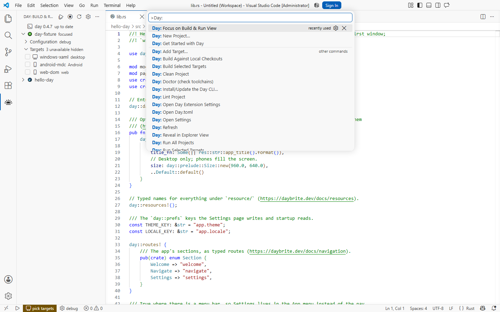Open the Run menu
Viewport: 500px width, 312px height.
94,5
